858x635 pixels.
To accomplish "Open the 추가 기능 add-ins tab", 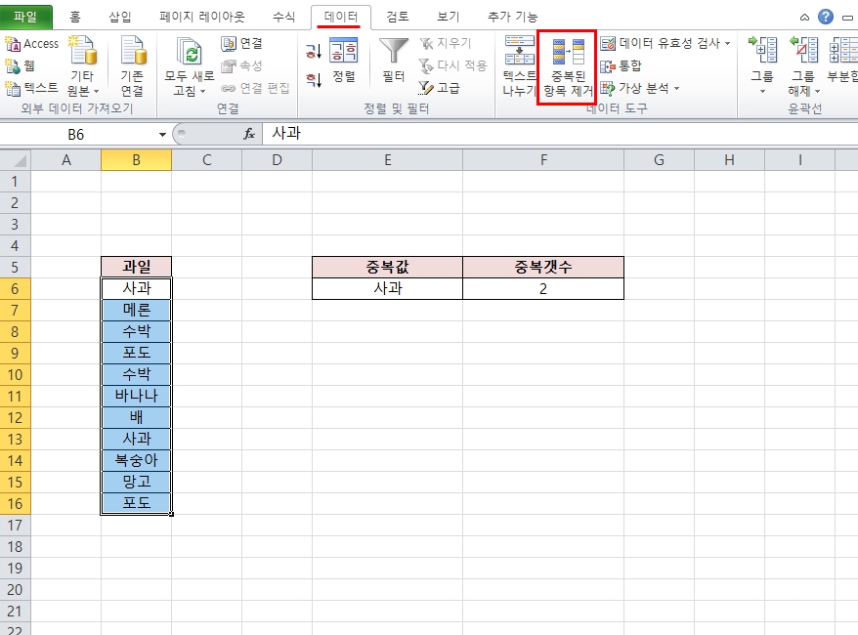I will 513,17.
